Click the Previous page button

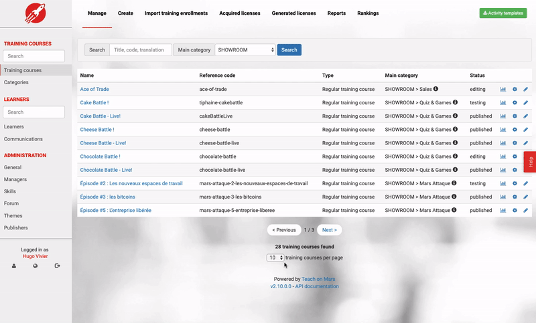pyautogui.click(x=284, y=230)
